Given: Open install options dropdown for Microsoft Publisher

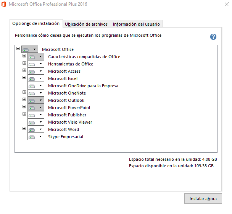Looking at the screenshot, I should point(36,115).
